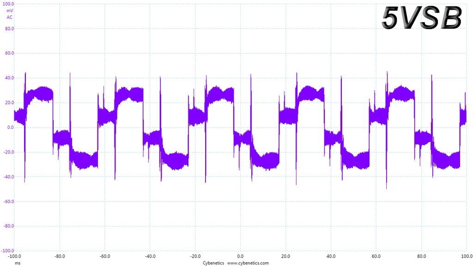
Task: Select the 100.0 x-axis end label
Action: point(467,256)
